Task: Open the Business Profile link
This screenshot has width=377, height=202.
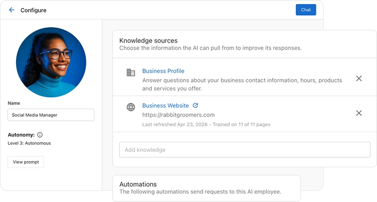Action: point(163,71)
